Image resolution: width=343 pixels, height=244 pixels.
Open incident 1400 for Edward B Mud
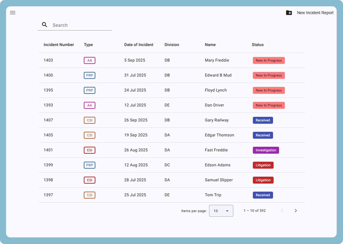(48, 75)
